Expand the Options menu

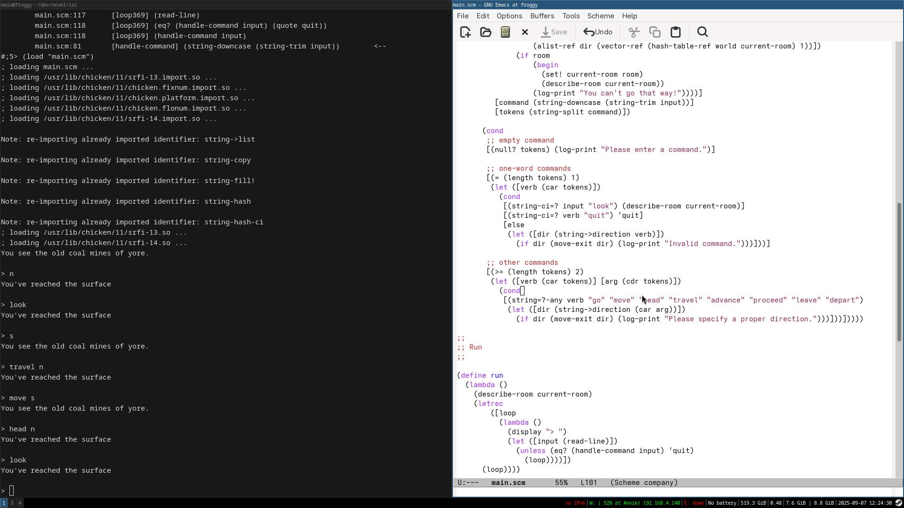(x=509, y=16)
